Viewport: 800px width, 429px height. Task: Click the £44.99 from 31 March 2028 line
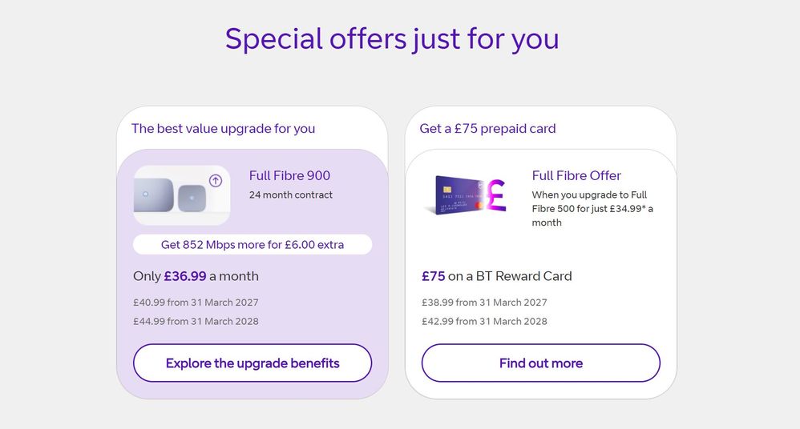(x=196, y=322)
